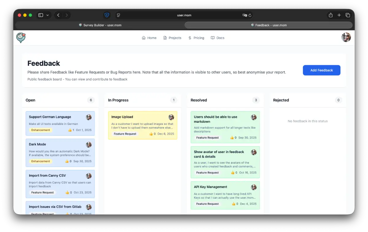The width and height of the screenshot is (368, 232).
Task: Switch to the Survey Builder tab
Action: 100,25
